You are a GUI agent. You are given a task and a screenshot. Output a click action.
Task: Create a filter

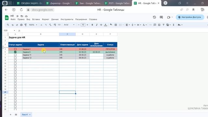click(x=163, y=25)
